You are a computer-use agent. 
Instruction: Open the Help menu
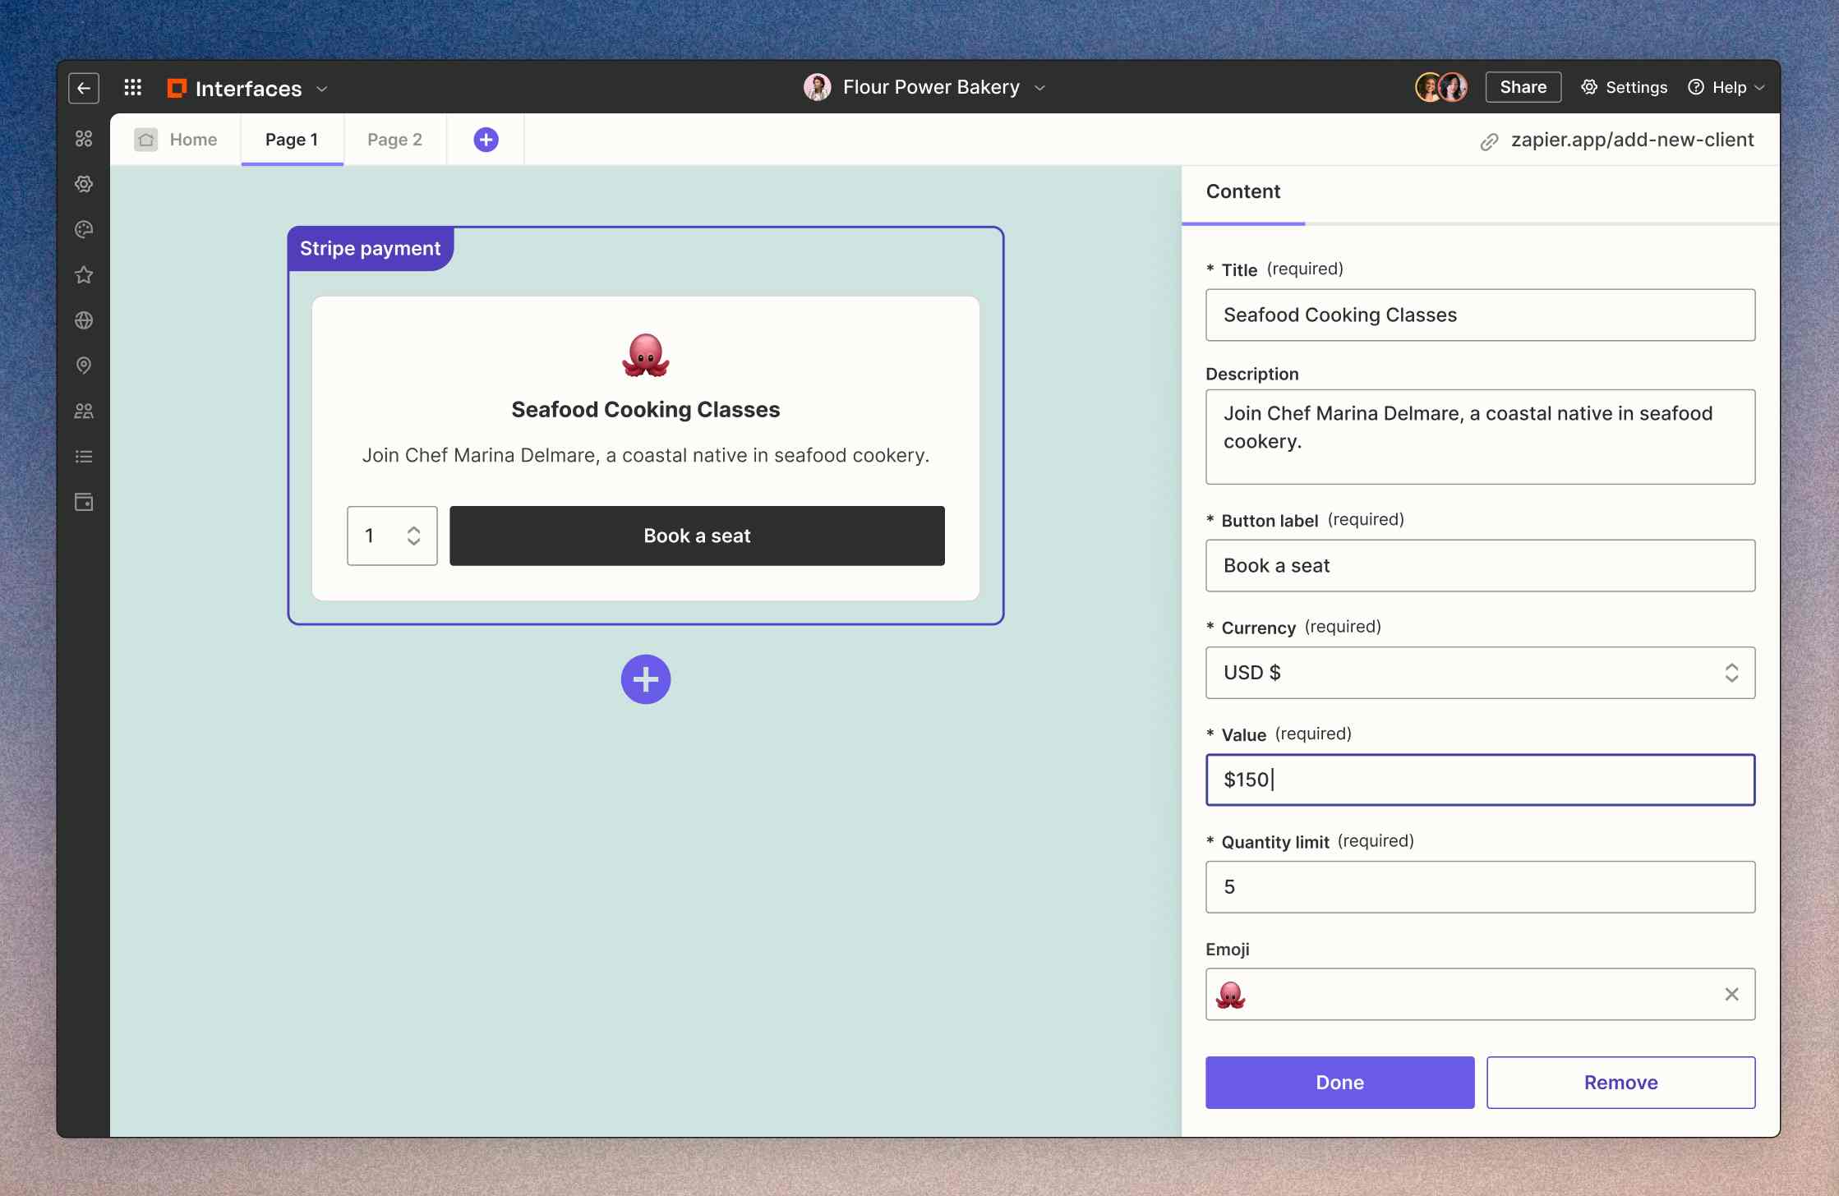tap(1726, 87)
